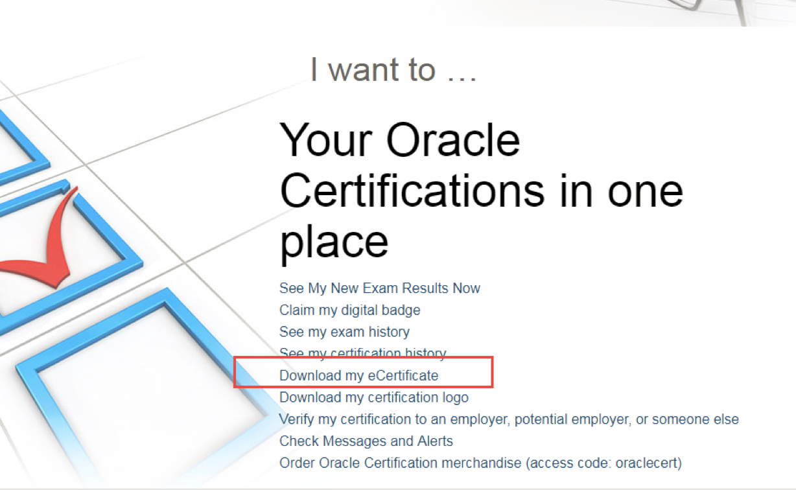Select Download my eCertificate link
This screenshot has width=796, height=490.
tap(359, 375)
